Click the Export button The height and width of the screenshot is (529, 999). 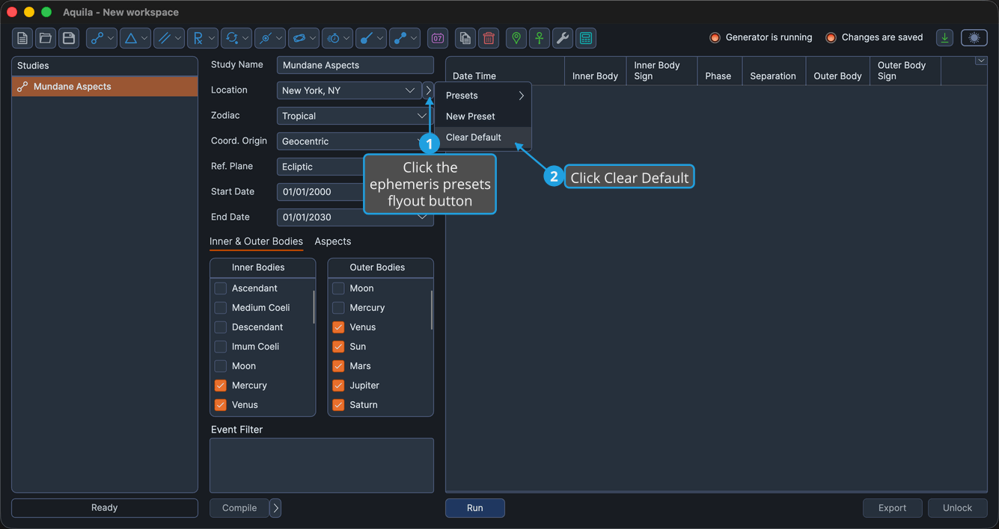click(x=892, y=508)
